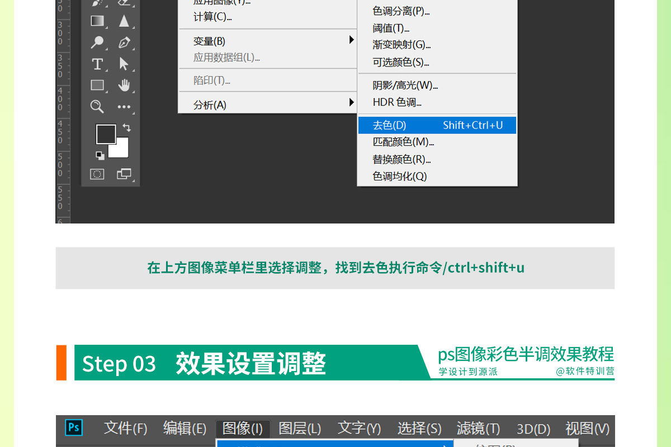Select the Path Selection arrow tool

pos(124,64)
